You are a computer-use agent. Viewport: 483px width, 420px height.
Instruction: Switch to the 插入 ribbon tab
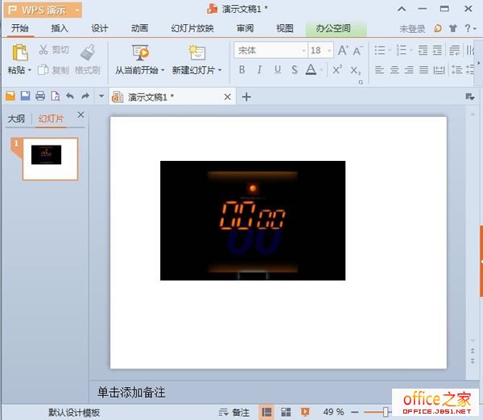coord(60,28)
